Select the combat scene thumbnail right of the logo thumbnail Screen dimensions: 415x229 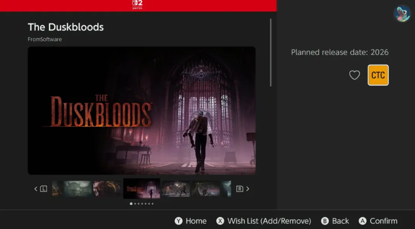tap(176, 188)
